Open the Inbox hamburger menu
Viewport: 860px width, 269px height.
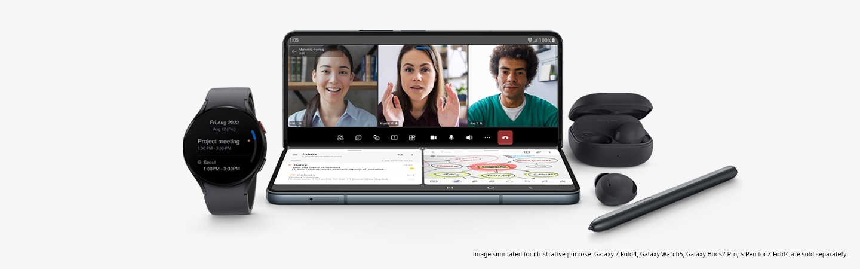point(294,155)
